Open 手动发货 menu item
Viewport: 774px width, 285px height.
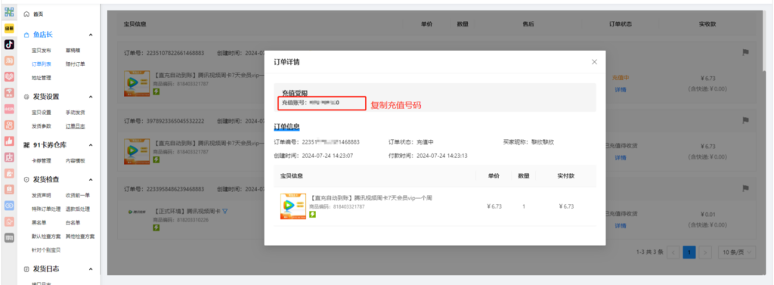pyautogui.click(x=75, y=113)
